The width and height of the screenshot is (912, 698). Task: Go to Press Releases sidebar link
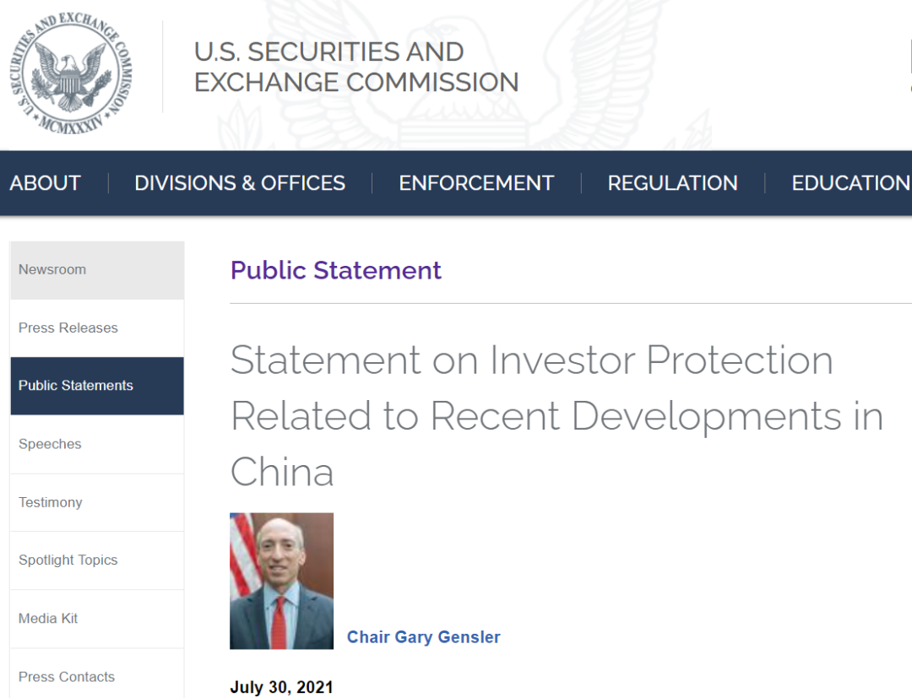point(97,328)
